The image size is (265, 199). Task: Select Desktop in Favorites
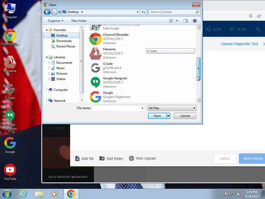pos(61,35)
